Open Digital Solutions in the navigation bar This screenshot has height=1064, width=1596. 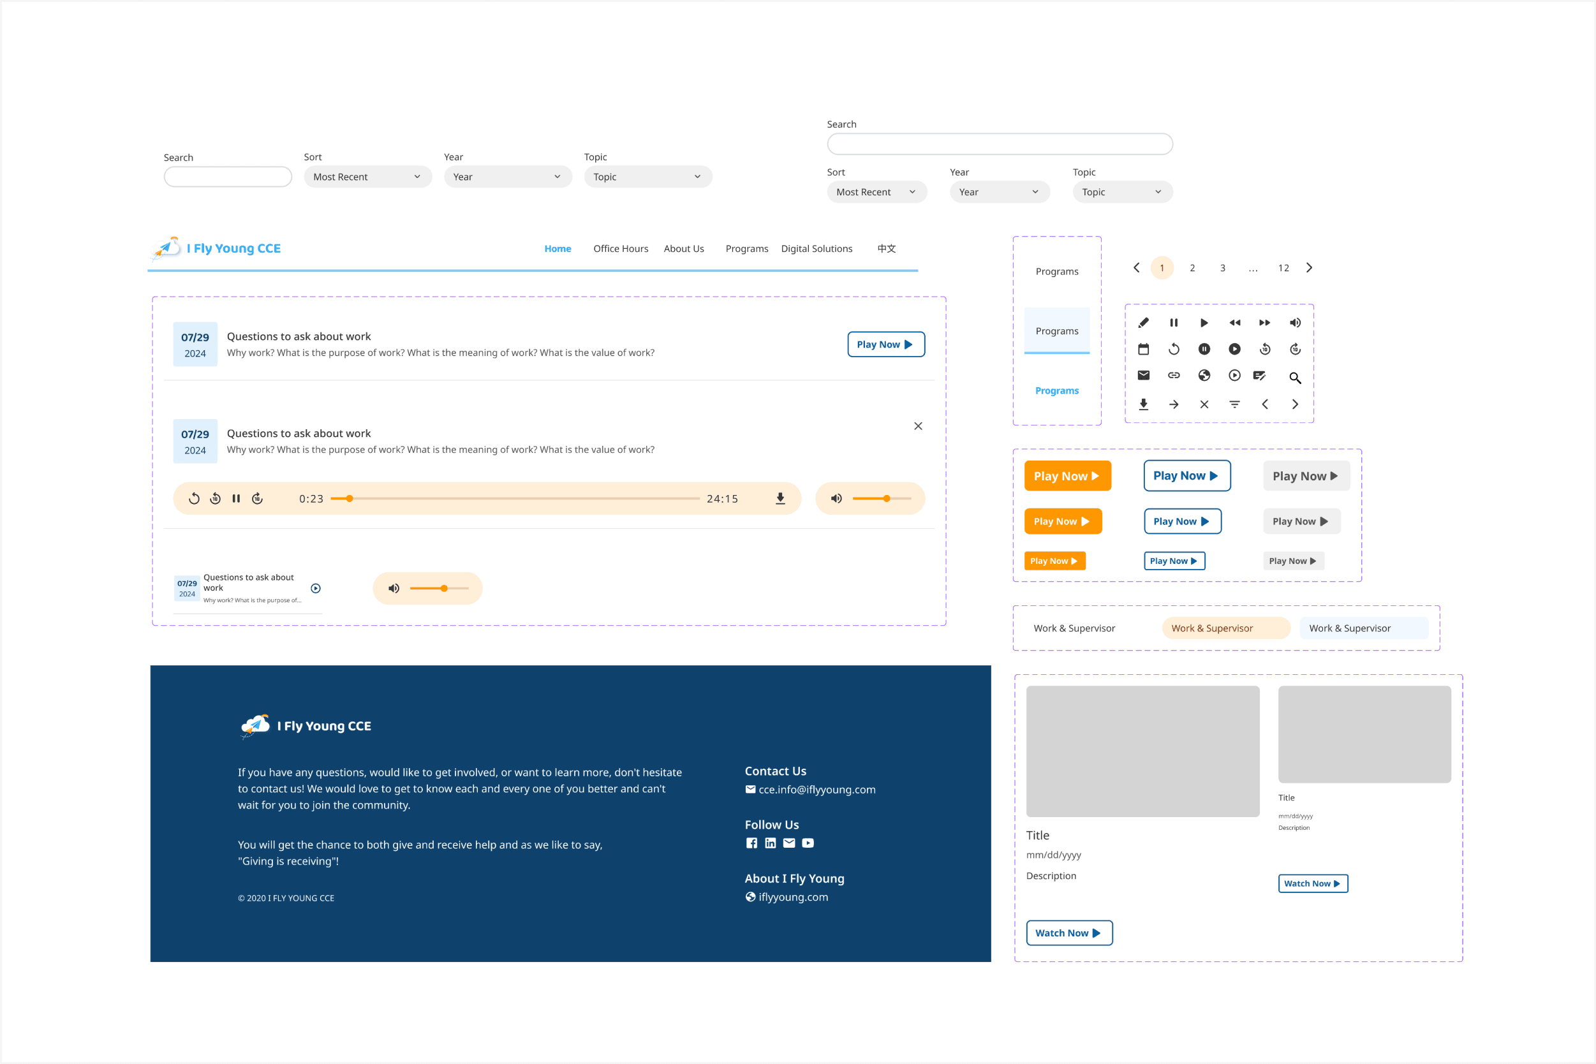(816, 248)
